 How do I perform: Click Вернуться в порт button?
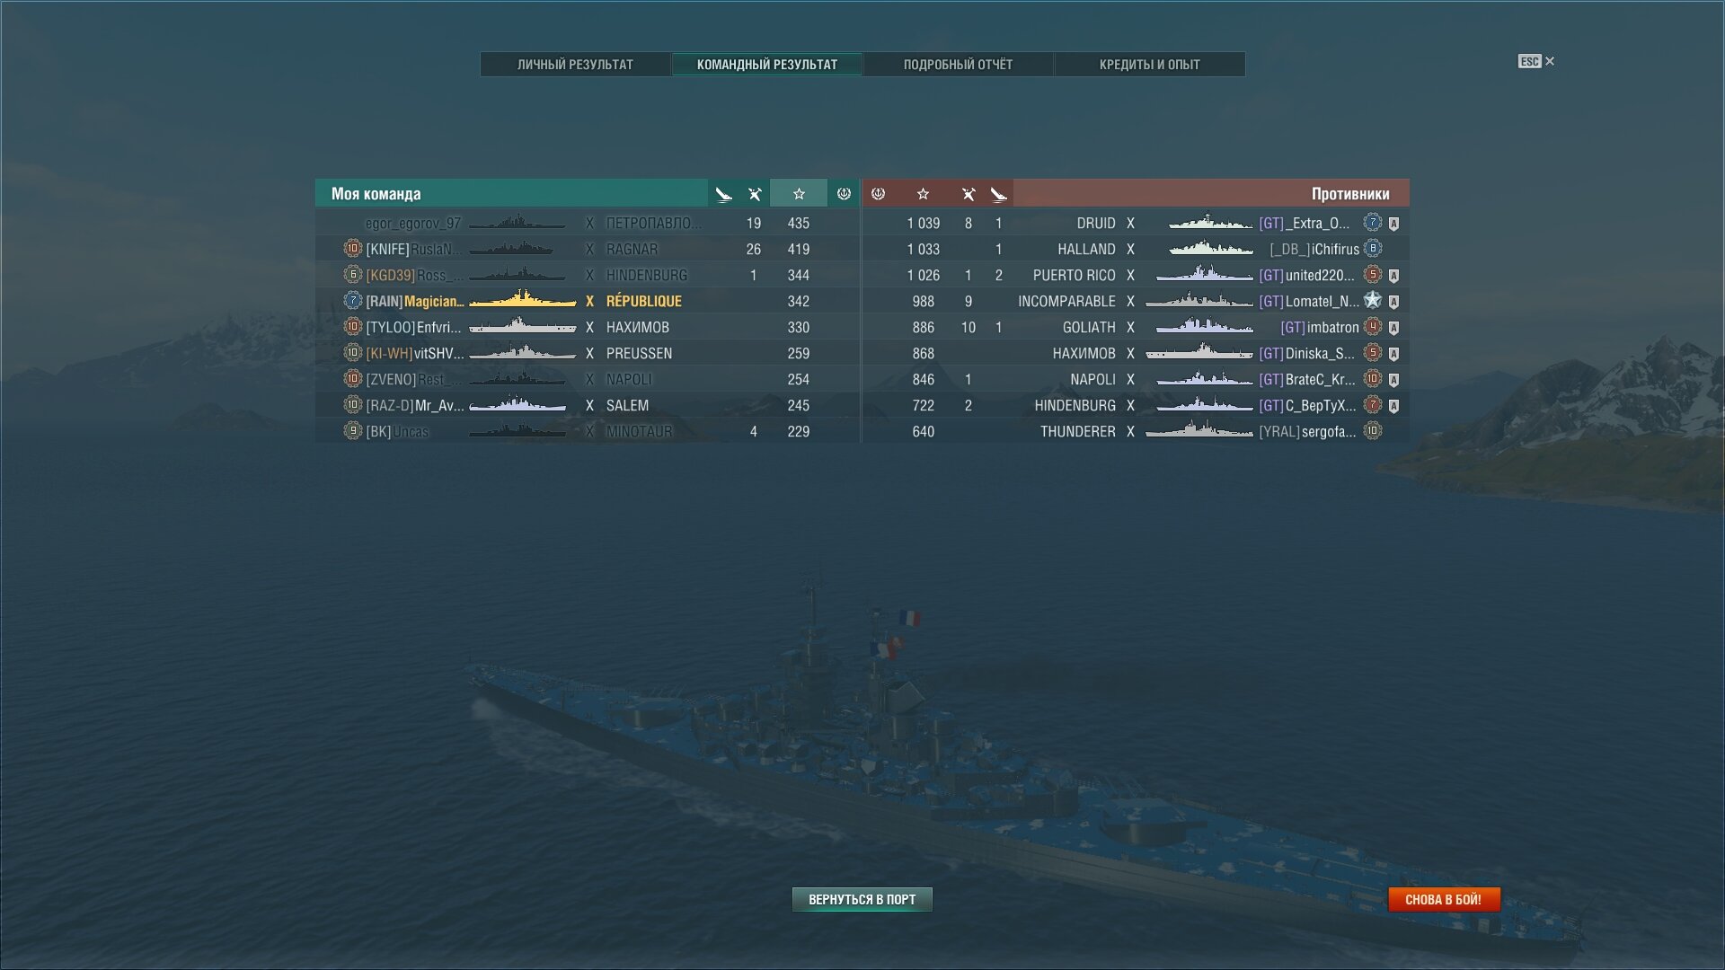click(x=862, y=899)
